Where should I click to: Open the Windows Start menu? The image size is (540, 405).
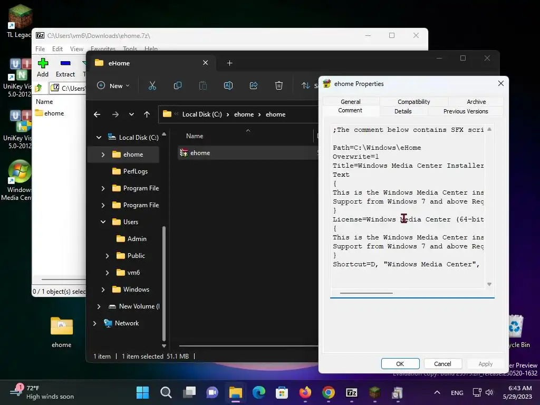(x=142, y=392)
